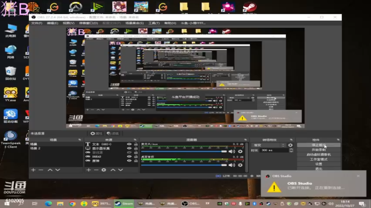The image size is (371, 208).
Task: Pop out the 来源 dock panel
Action: click(x=135, y=140)
